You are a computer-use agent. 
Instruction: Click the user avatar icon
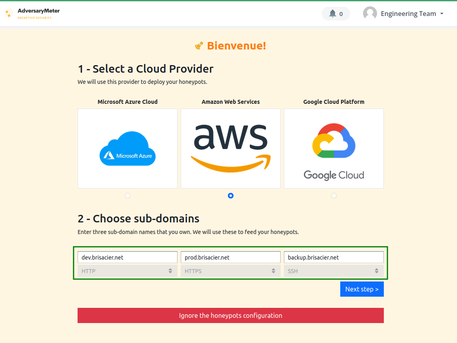[370, 14]
